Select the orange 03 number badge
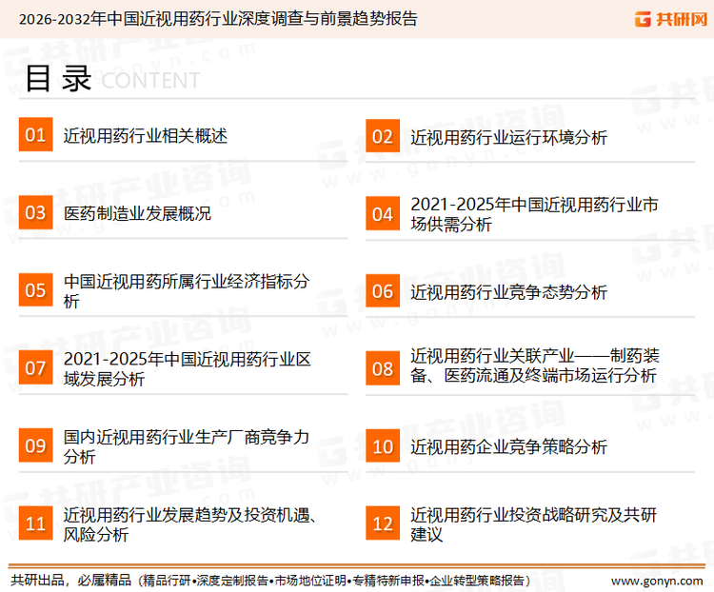 (35, 213)
